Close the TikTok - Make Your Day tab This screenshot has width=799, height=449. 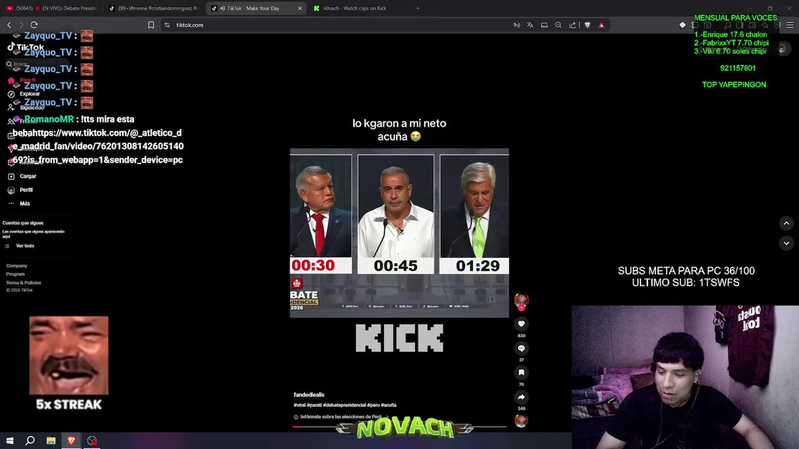(300, 8)
